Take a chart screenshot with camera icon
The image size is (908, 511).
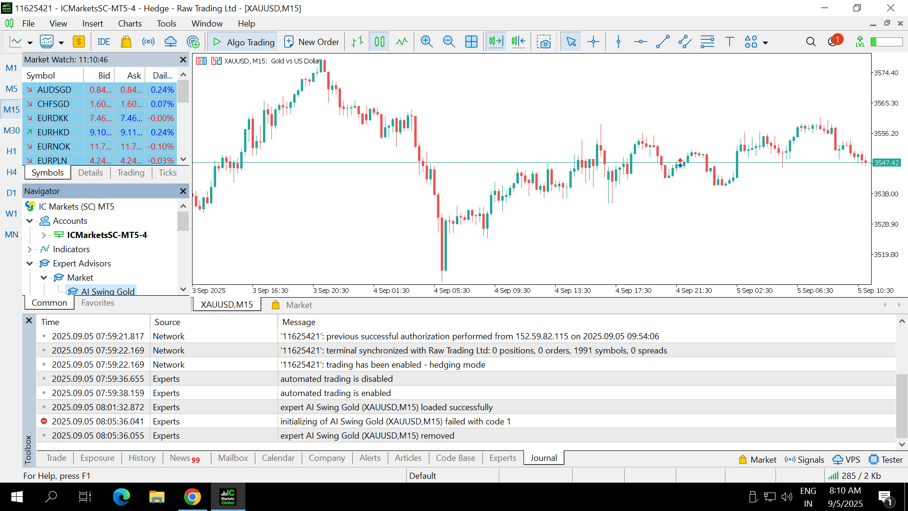(x=544, y=42)
